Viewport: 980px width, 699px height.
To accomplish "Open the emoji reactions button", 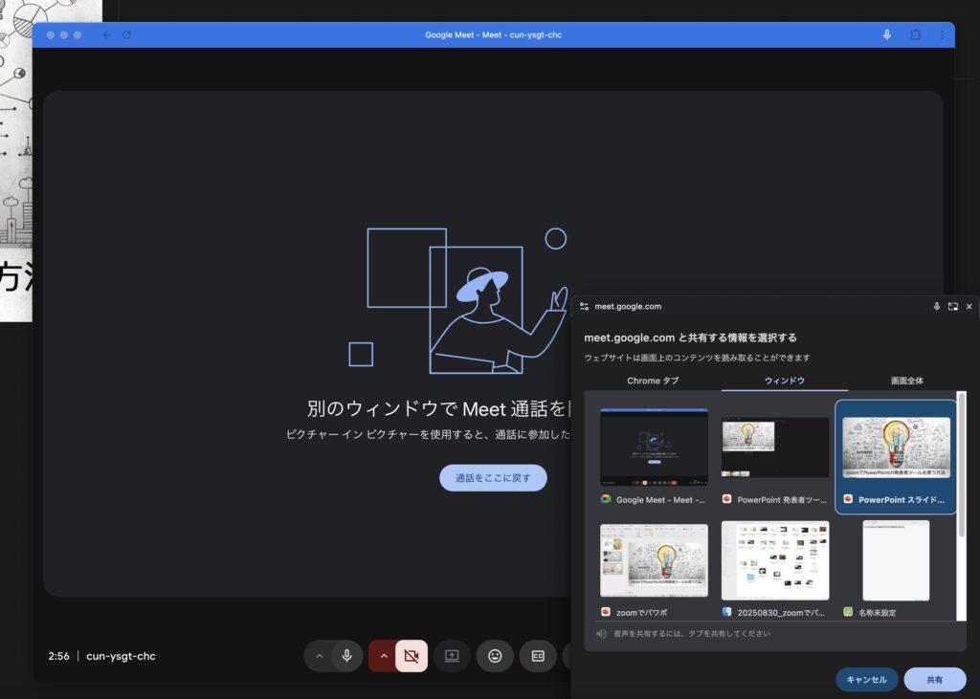I will [495, 656].
